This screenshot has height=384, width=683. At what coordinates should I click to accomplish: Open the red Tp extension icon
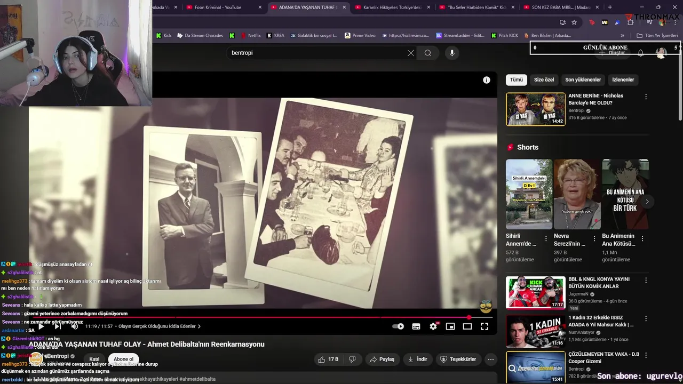[592, 22]
